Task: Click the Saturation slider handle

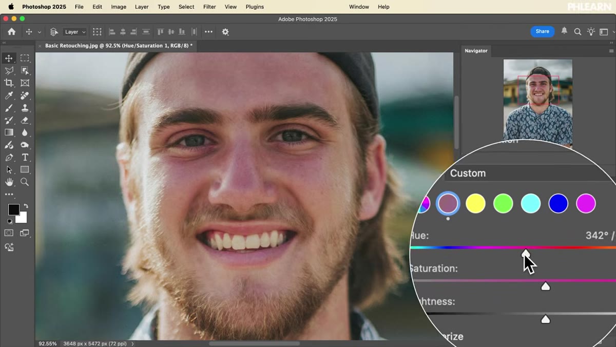Action: [x=546, y=286]
